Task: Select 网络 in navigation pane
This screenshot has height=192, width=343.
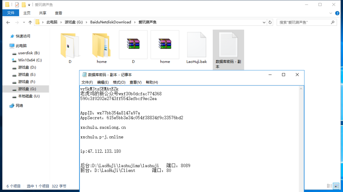Action: [x=19, y=106]
